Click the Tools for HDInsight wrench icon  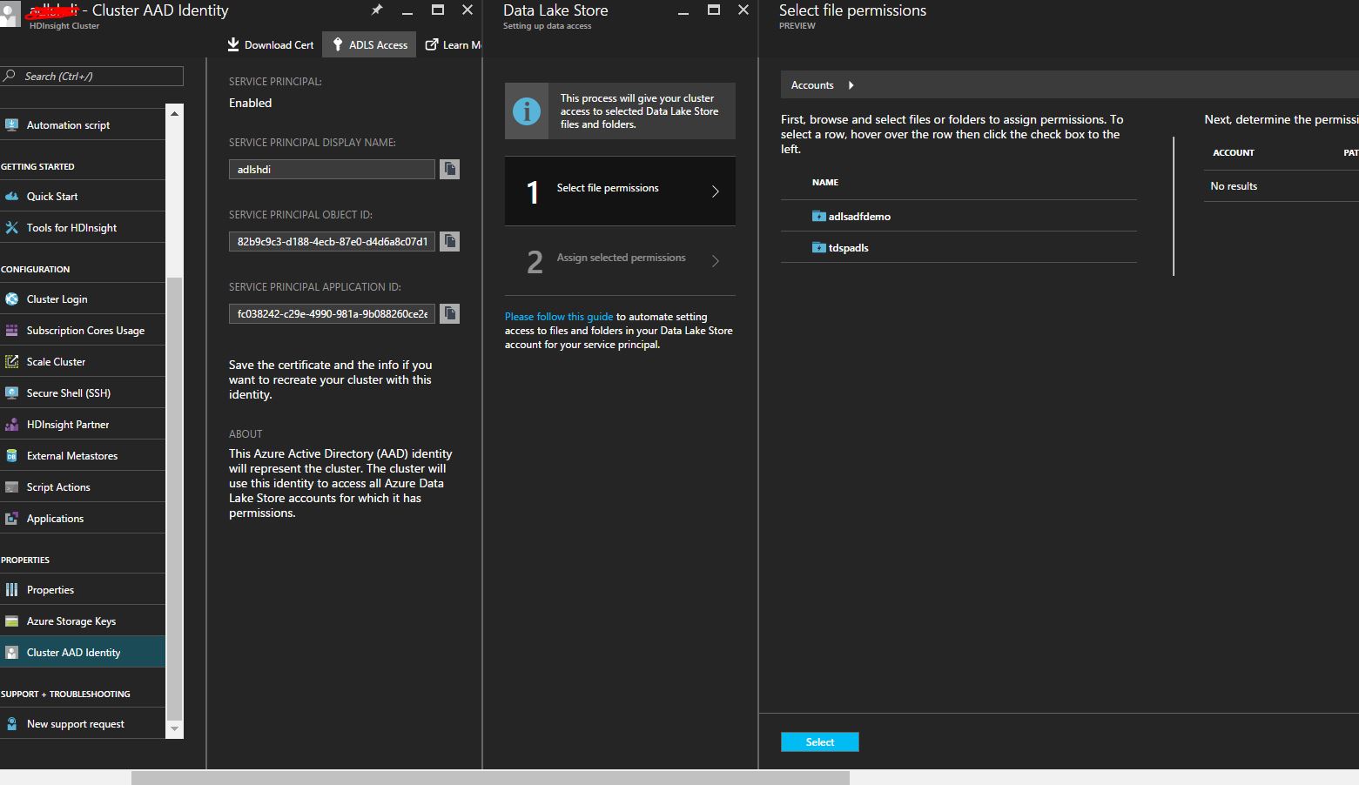click(11, 227)
